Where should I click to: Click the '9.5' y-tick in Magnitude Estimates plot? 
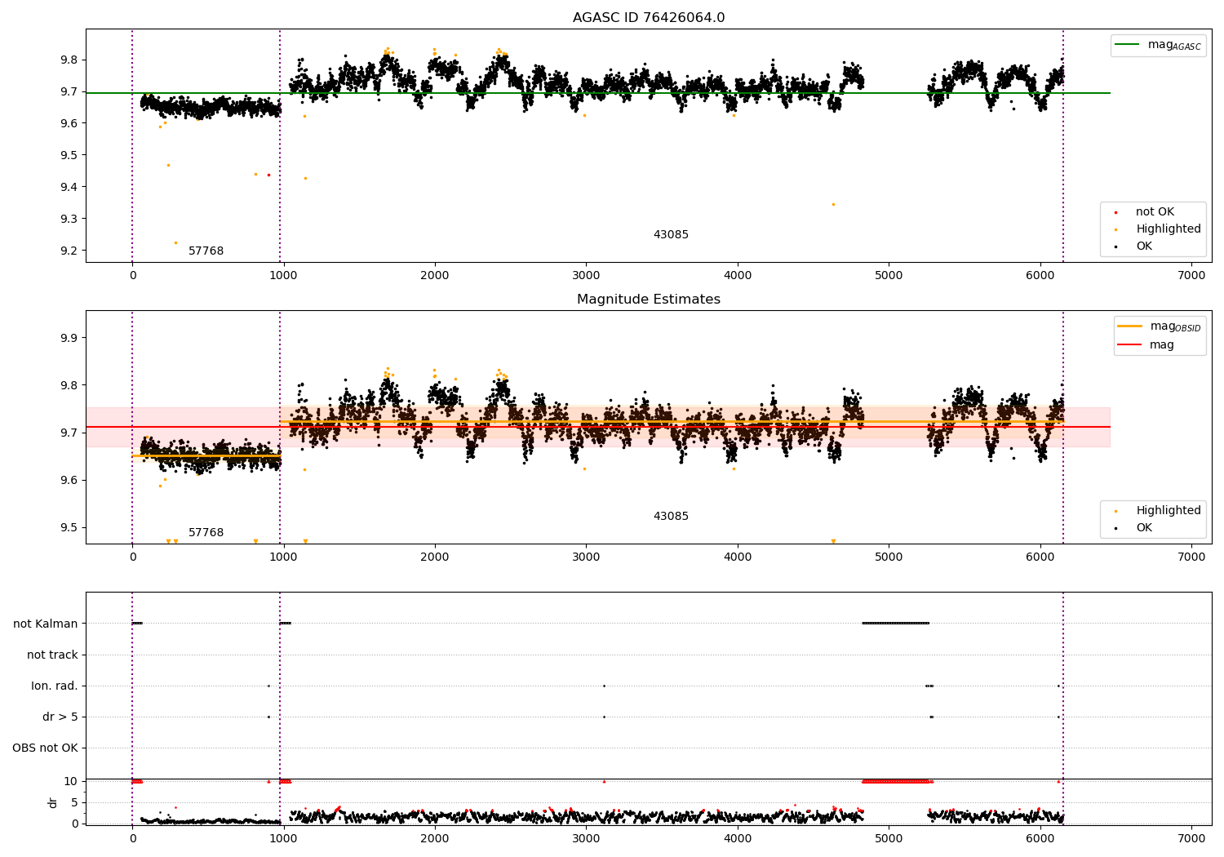69,528
